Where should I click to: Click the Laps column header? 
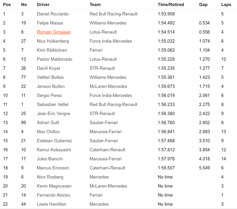(x=226, y=5)
